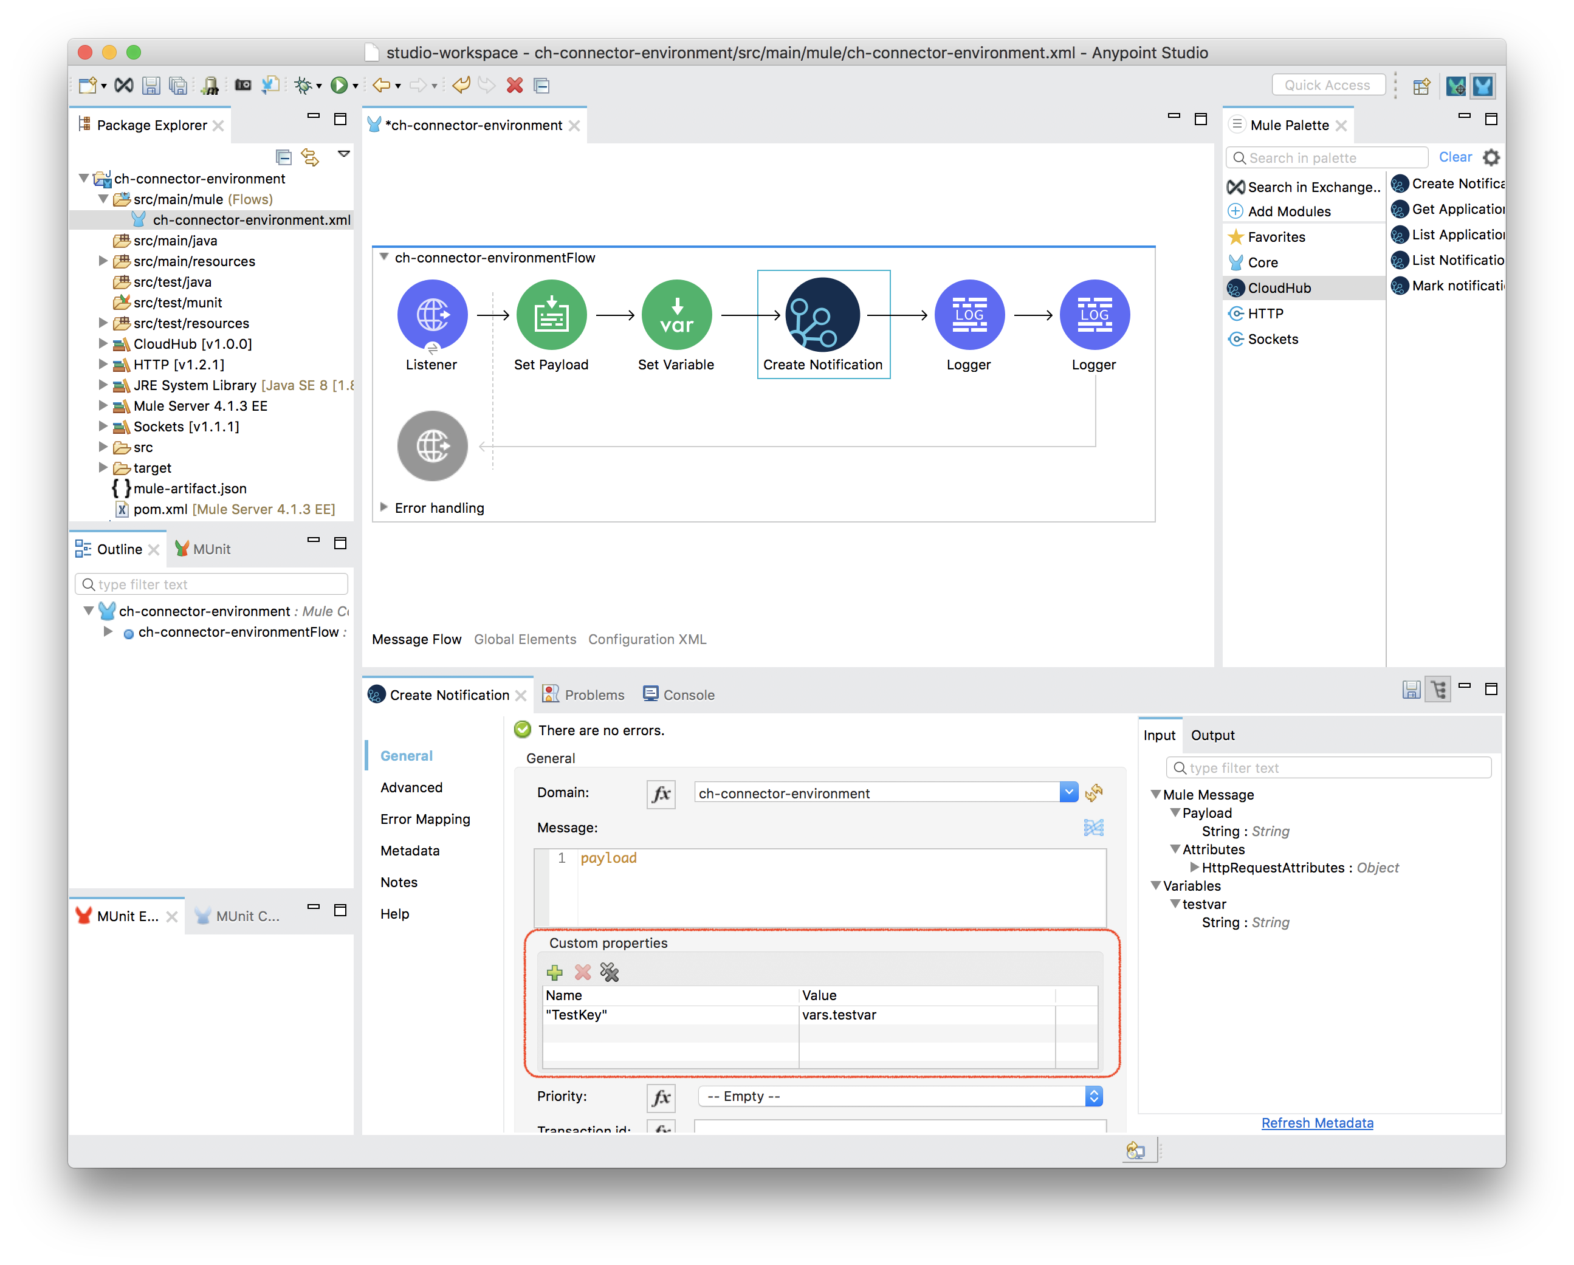The width and height of the screenshot is (1574, 1265).
Task: Click Clear next to palette search
Action: (x=1455, y=157)
